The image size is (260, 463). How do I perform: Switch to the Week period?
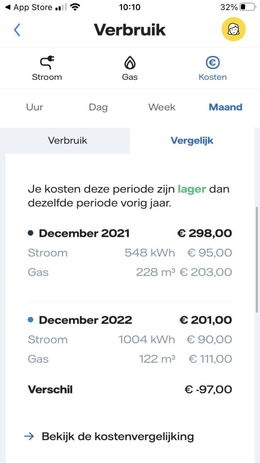pyautogui.click(x=162, y=107)
